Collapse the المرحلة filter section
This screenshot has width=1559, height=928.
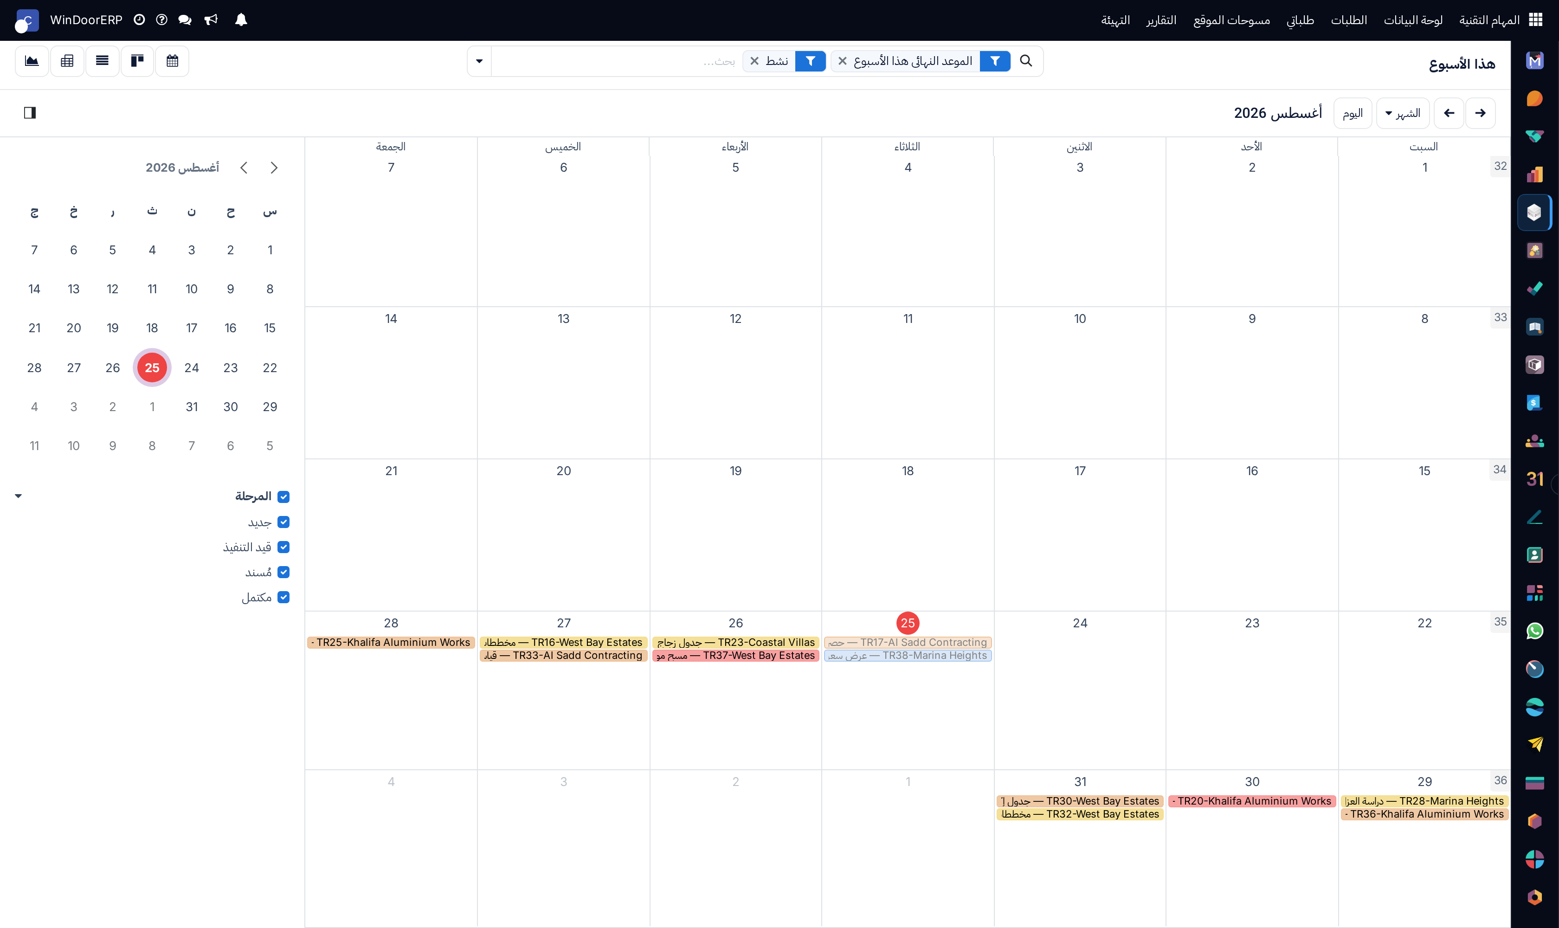(x=18, y=496)
